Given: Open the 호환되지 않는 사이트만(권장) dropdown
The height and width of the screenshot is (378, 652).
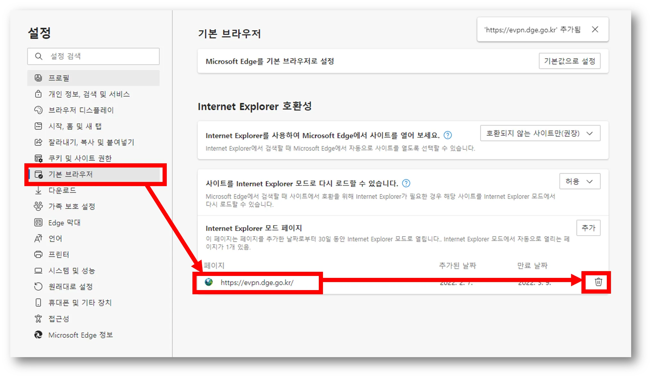Looking at the screenshot, I should click(540, 133).
